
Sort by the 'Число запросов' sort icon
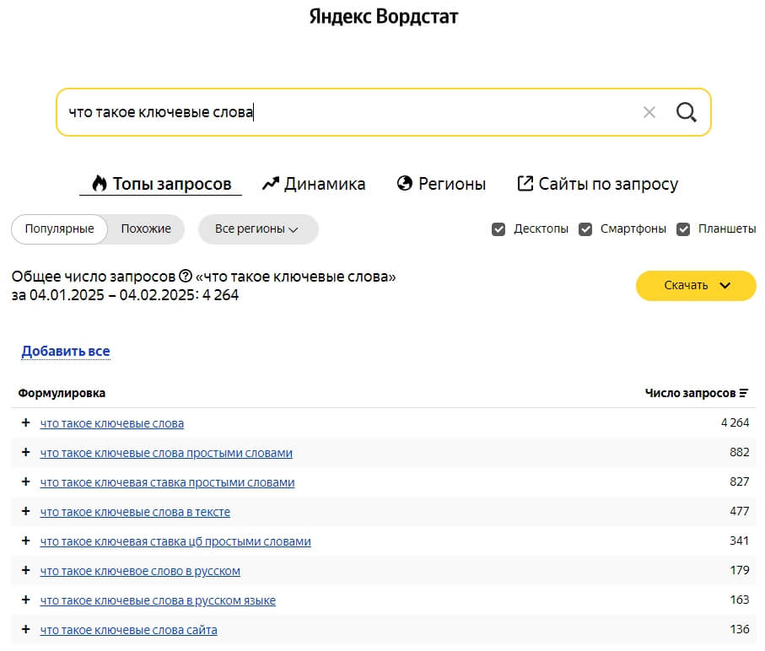[x=744, y=393]
